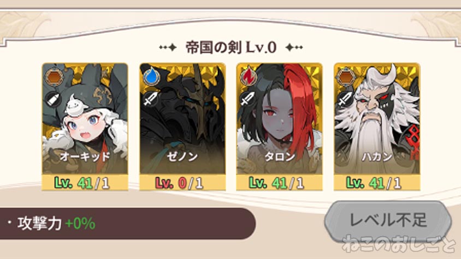The width and height of the screenshot is (461, 259).
Task: Tap the water element icon on ゼノン
Action: [151, 76]
